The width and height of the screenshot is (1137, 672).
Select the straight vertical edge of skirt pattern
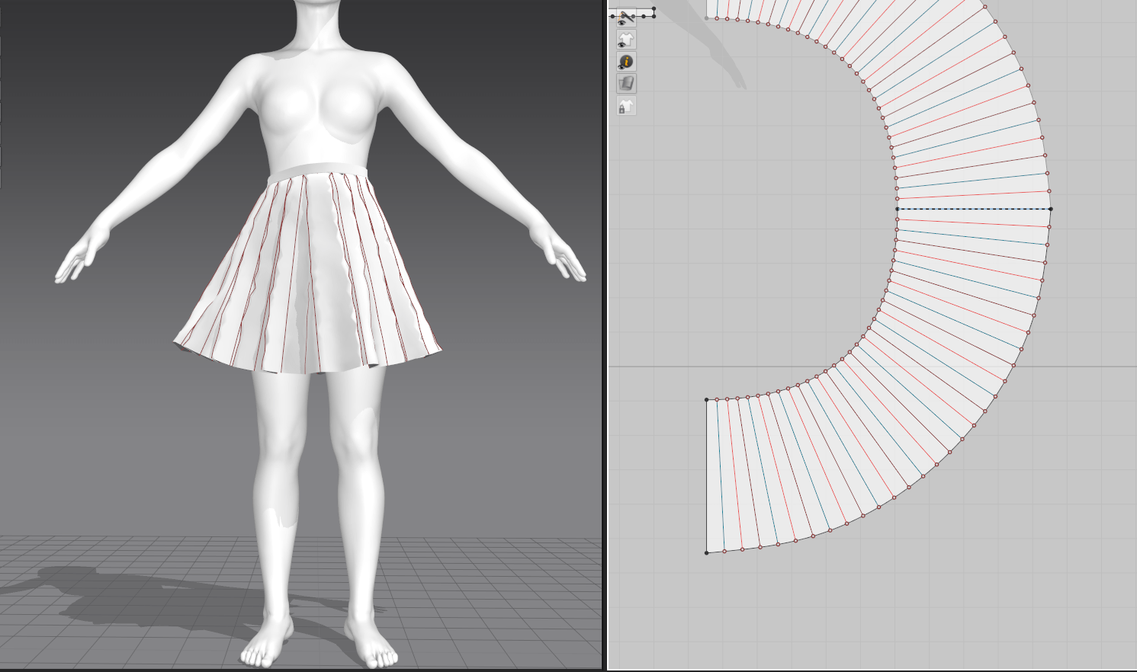click(x=707, y=476)
